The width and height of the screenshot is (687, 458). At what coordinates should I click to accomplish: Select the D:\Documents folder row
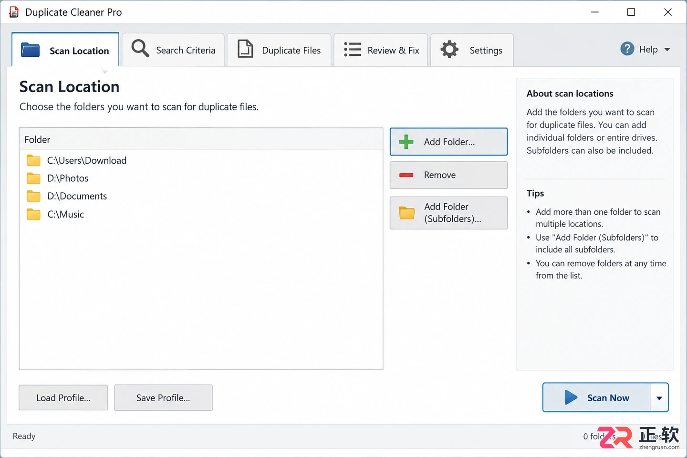point(201,196)
